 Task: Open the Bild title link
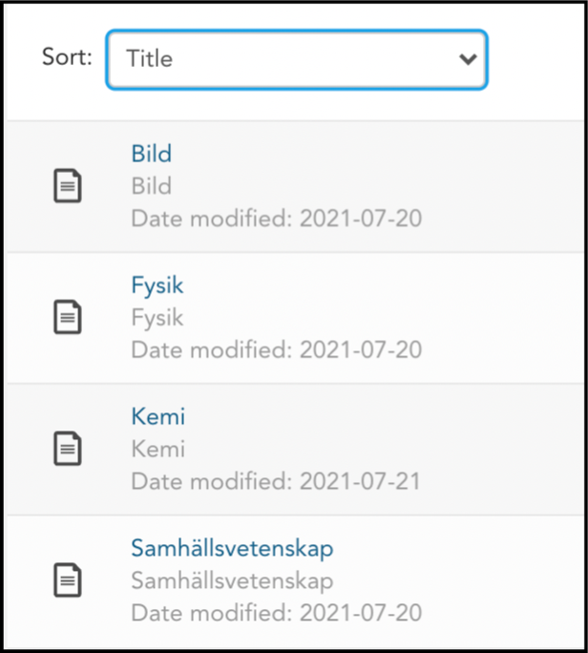pyautogui.click(x=152, y=154)
